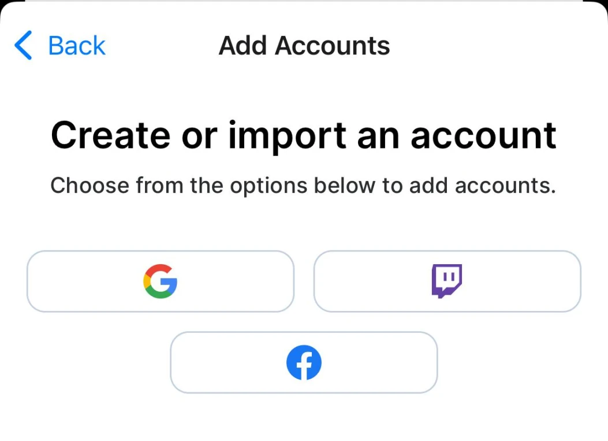The width and height of the screenshot is (608, 441).
Task: Click the blue Facebook logo icon
Action: click(304, 362)
